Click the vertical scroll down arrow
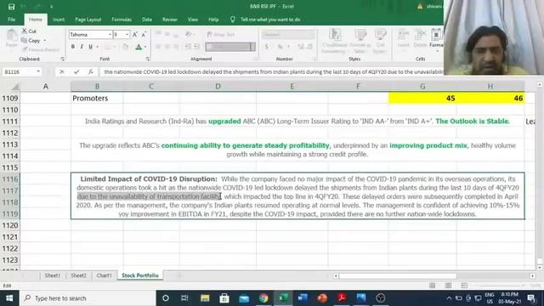This screenshot has width=544, height=306. pyautogui.click(x=540, y=268)
